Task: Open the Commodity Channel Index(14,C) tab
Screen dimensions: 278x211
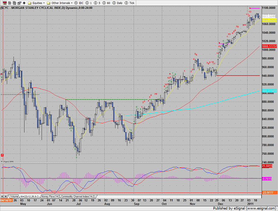Action: 78,197
